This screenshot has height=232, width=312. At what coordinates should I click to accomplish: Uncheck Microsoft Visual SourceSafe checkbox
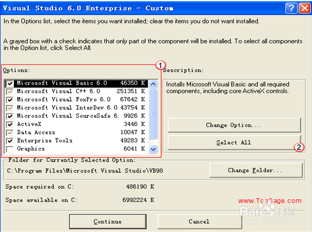tap(10, 116)
